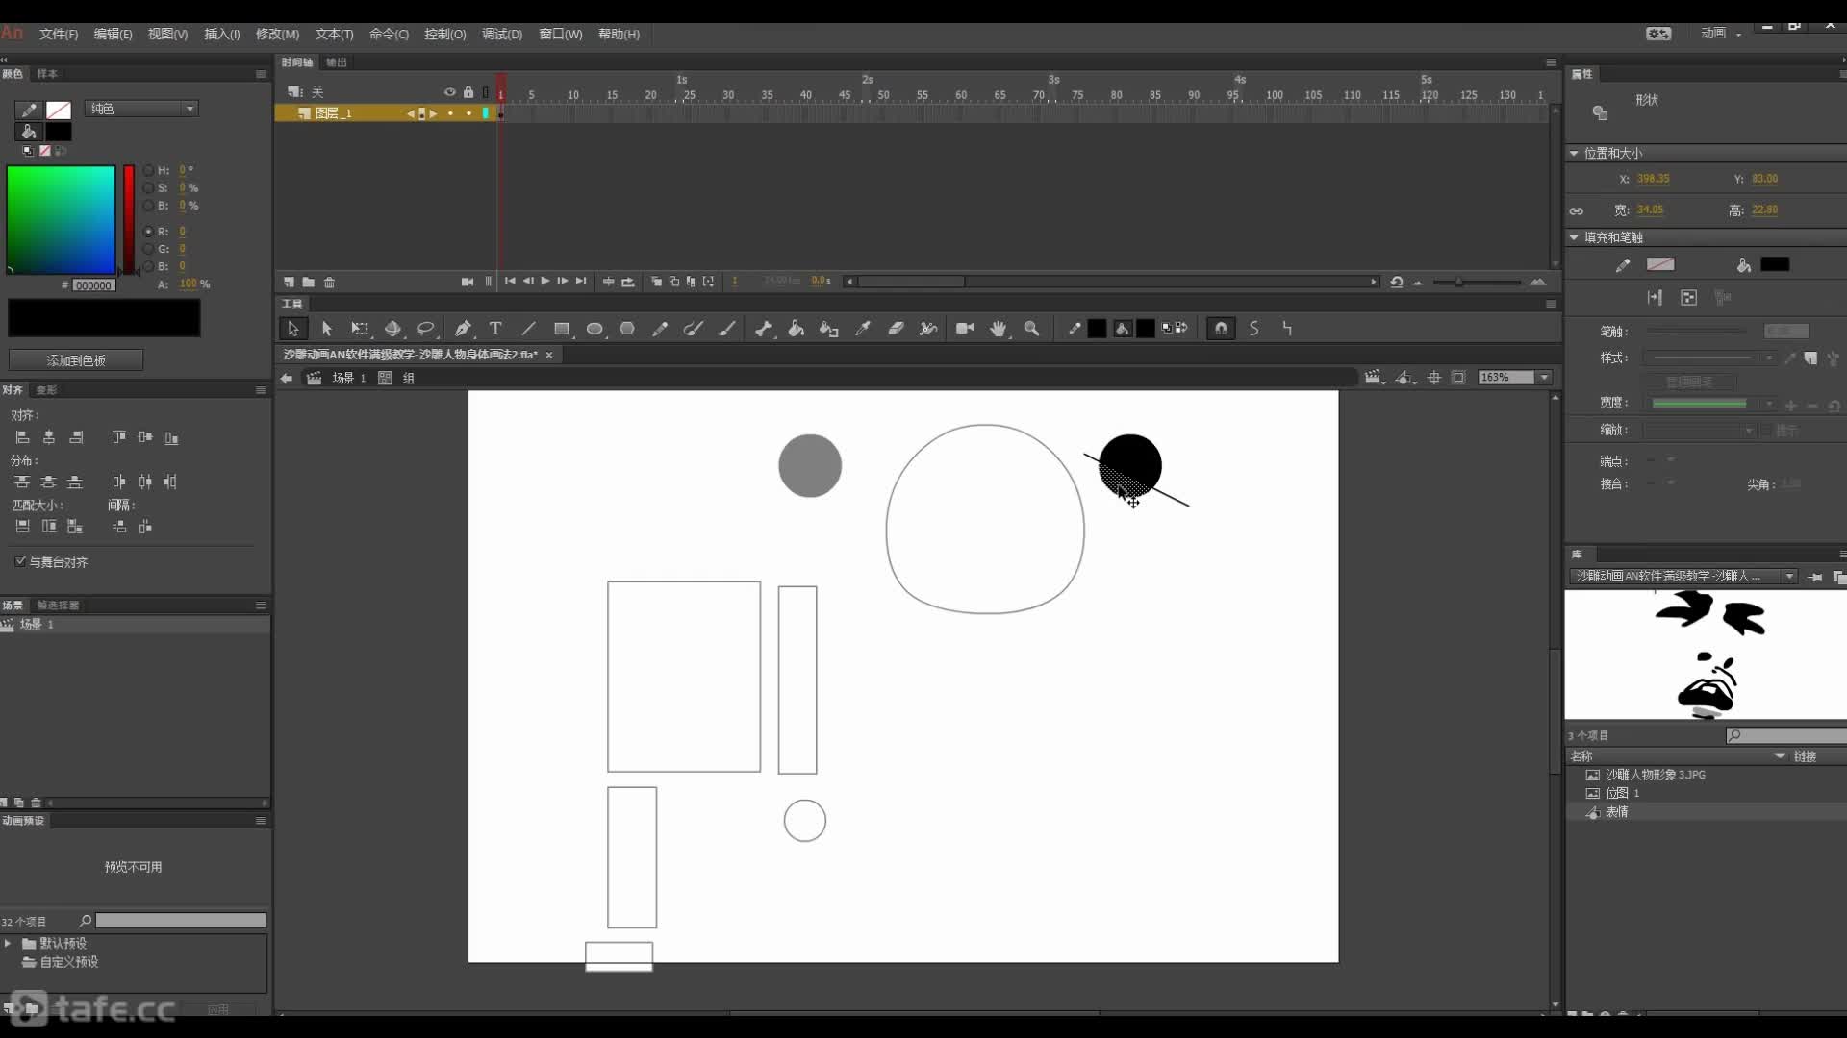This screenshot has width=1847, height=1038.
Task: Select the H hue radio button
Action: pyautogui.click(x=148, y=170)
